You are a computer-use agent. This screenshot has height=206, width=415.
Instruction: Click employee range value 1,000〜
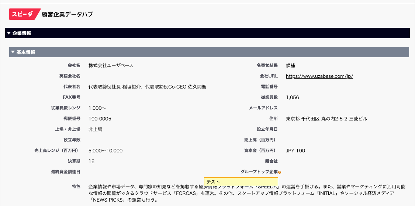(x=97, y=108)
